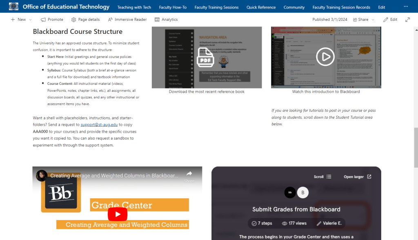Go to Faculty Training Sessions page
The image size is (418, 240).
[x=216, y=7]
